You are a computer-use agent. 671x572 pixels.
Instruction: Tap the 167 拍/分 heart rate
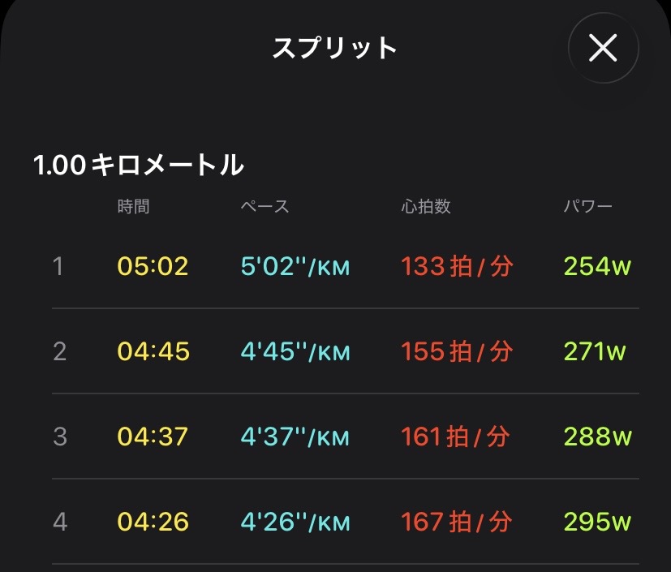pos(457,522)
